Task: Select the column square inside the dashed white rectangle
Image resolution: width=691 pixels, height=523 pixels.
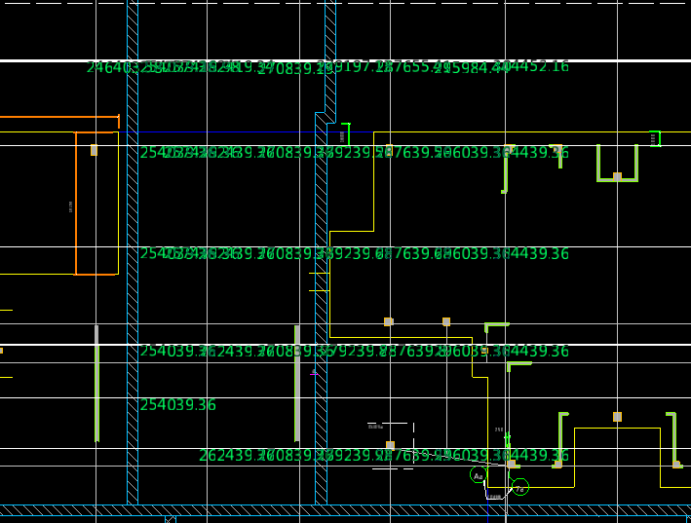Action: (x=390, y=445)
